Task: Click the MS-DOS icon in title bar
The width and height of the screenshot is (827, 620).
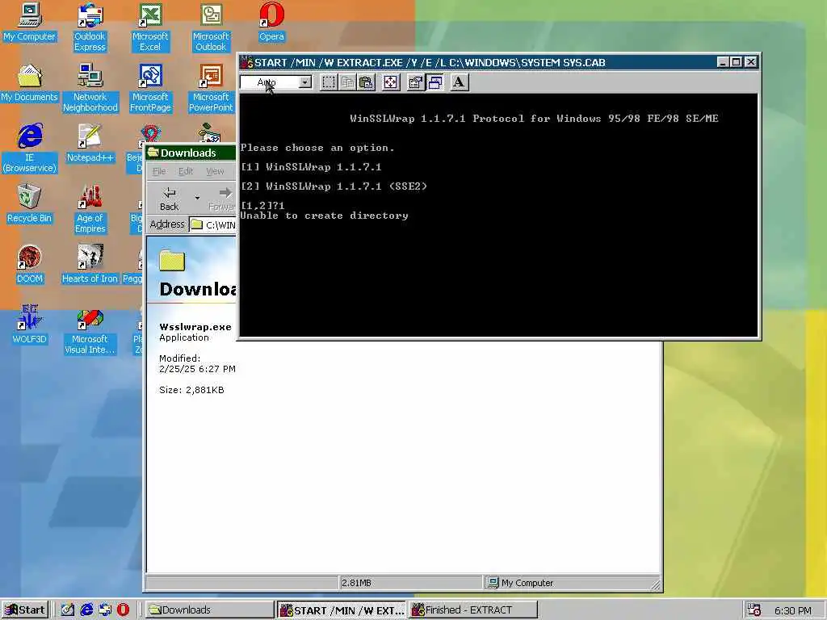Action: point(247,62)
